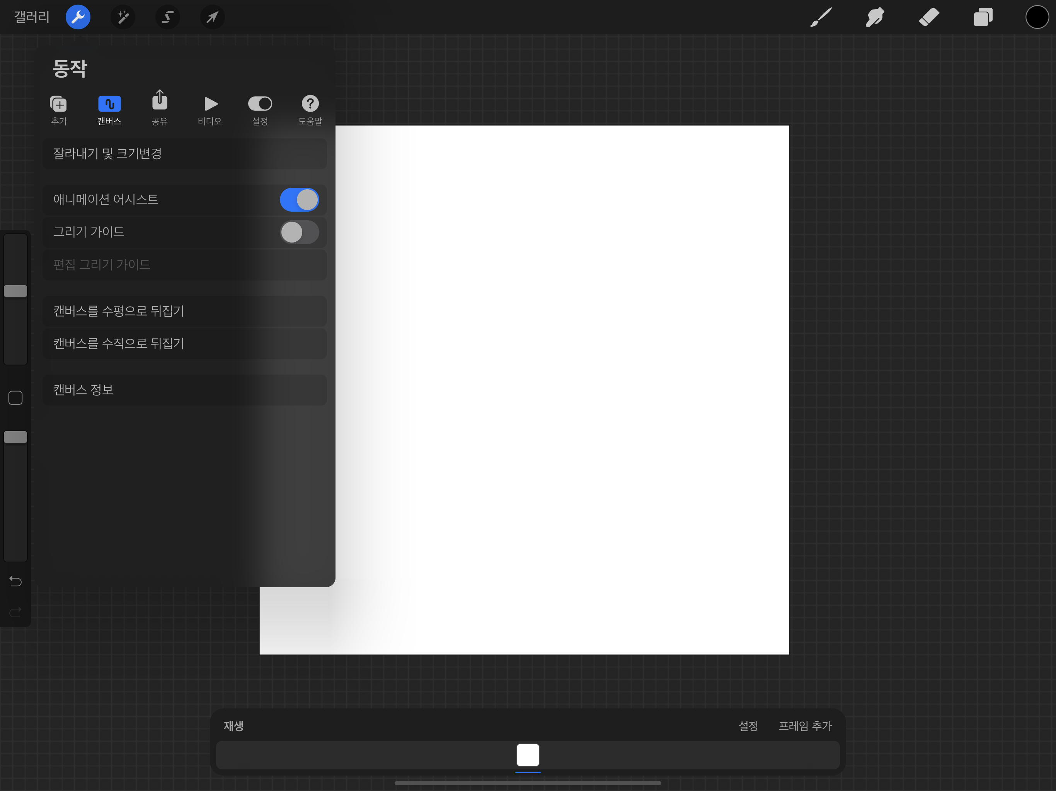Screen dimensions: 1056x791
Task: Open the Actions wrench icon
Action: point(78,17)
